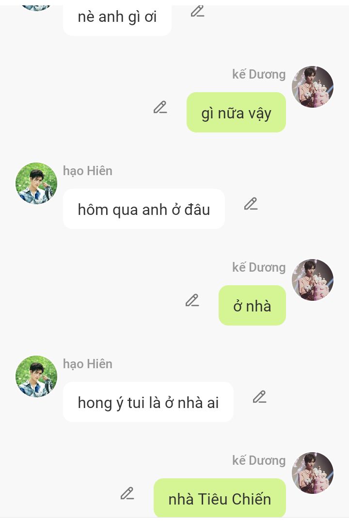Open hạo Hiên avatar beside 'hong ý tui là ở nhà ai'

pos(36,376)
